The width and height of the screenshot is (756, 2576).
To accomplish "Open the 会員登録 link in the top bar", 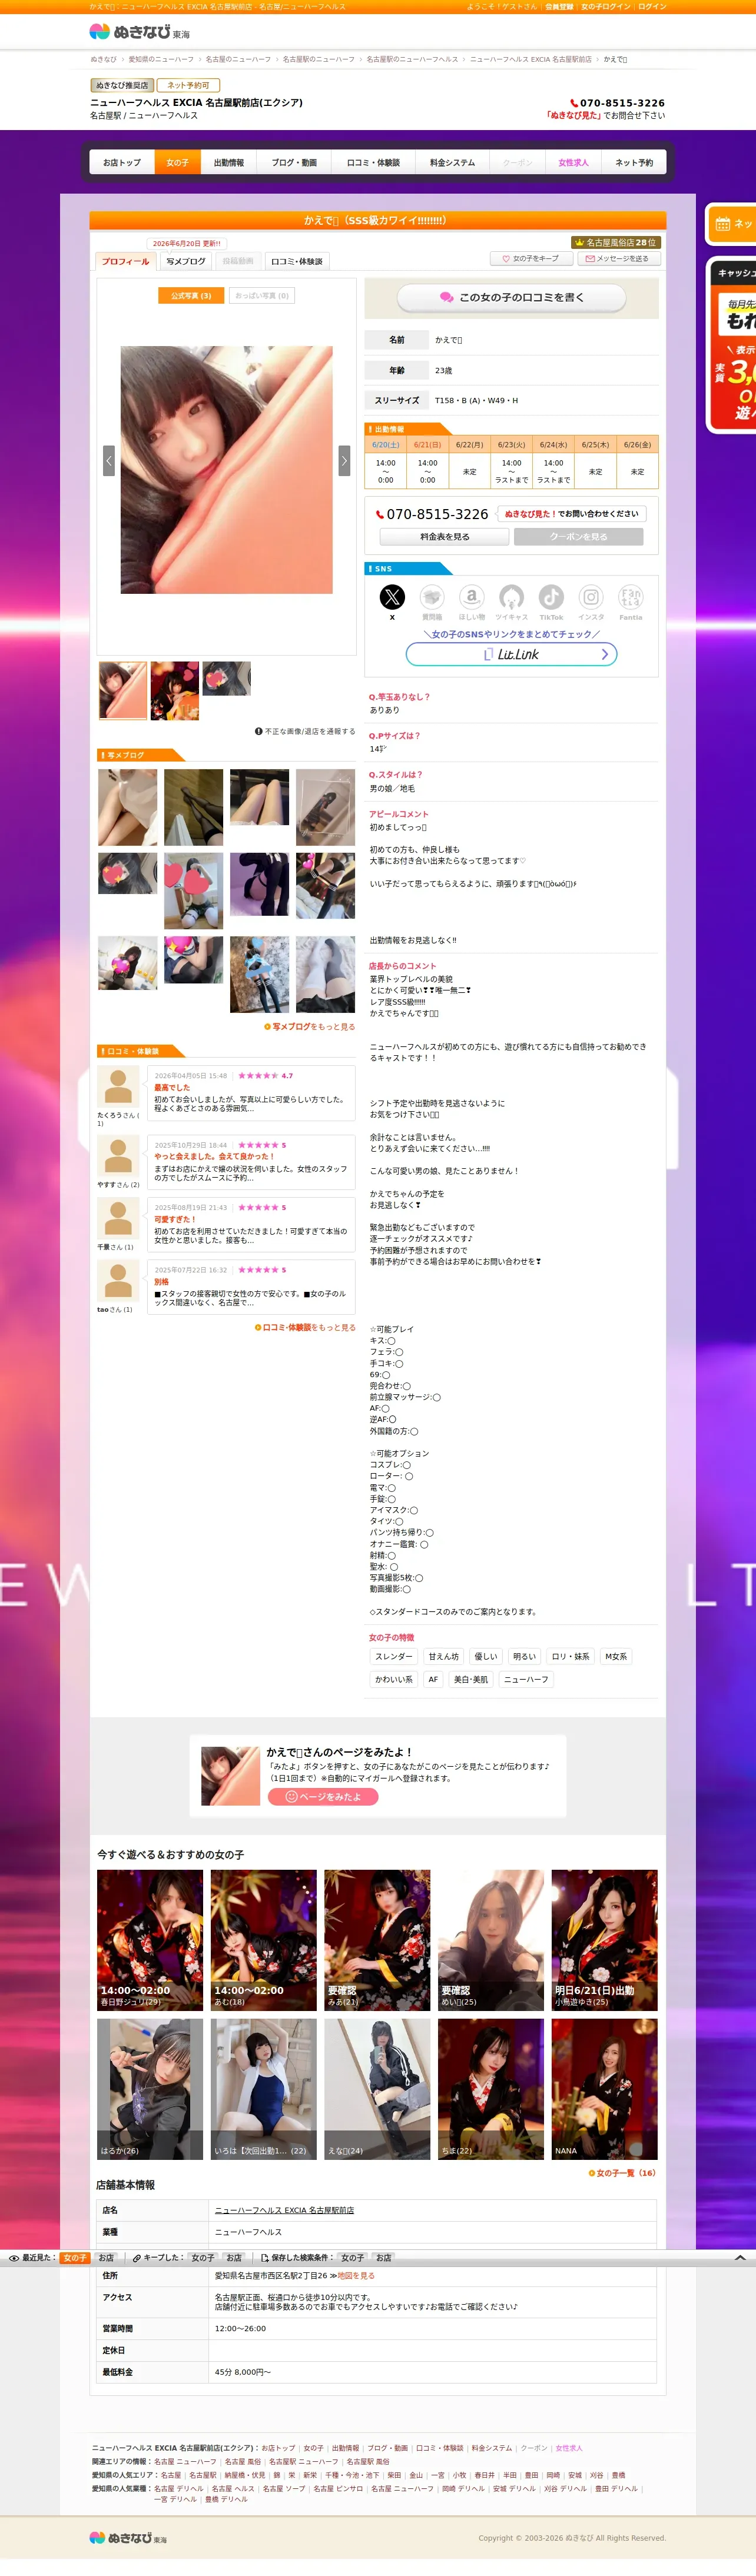I will point(559,6).
